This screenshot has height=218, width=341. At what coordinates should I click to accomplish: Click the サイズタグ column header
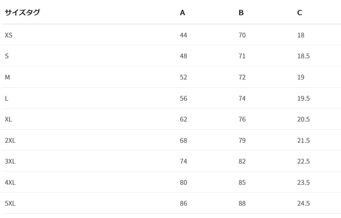click(x=22, y=13)
